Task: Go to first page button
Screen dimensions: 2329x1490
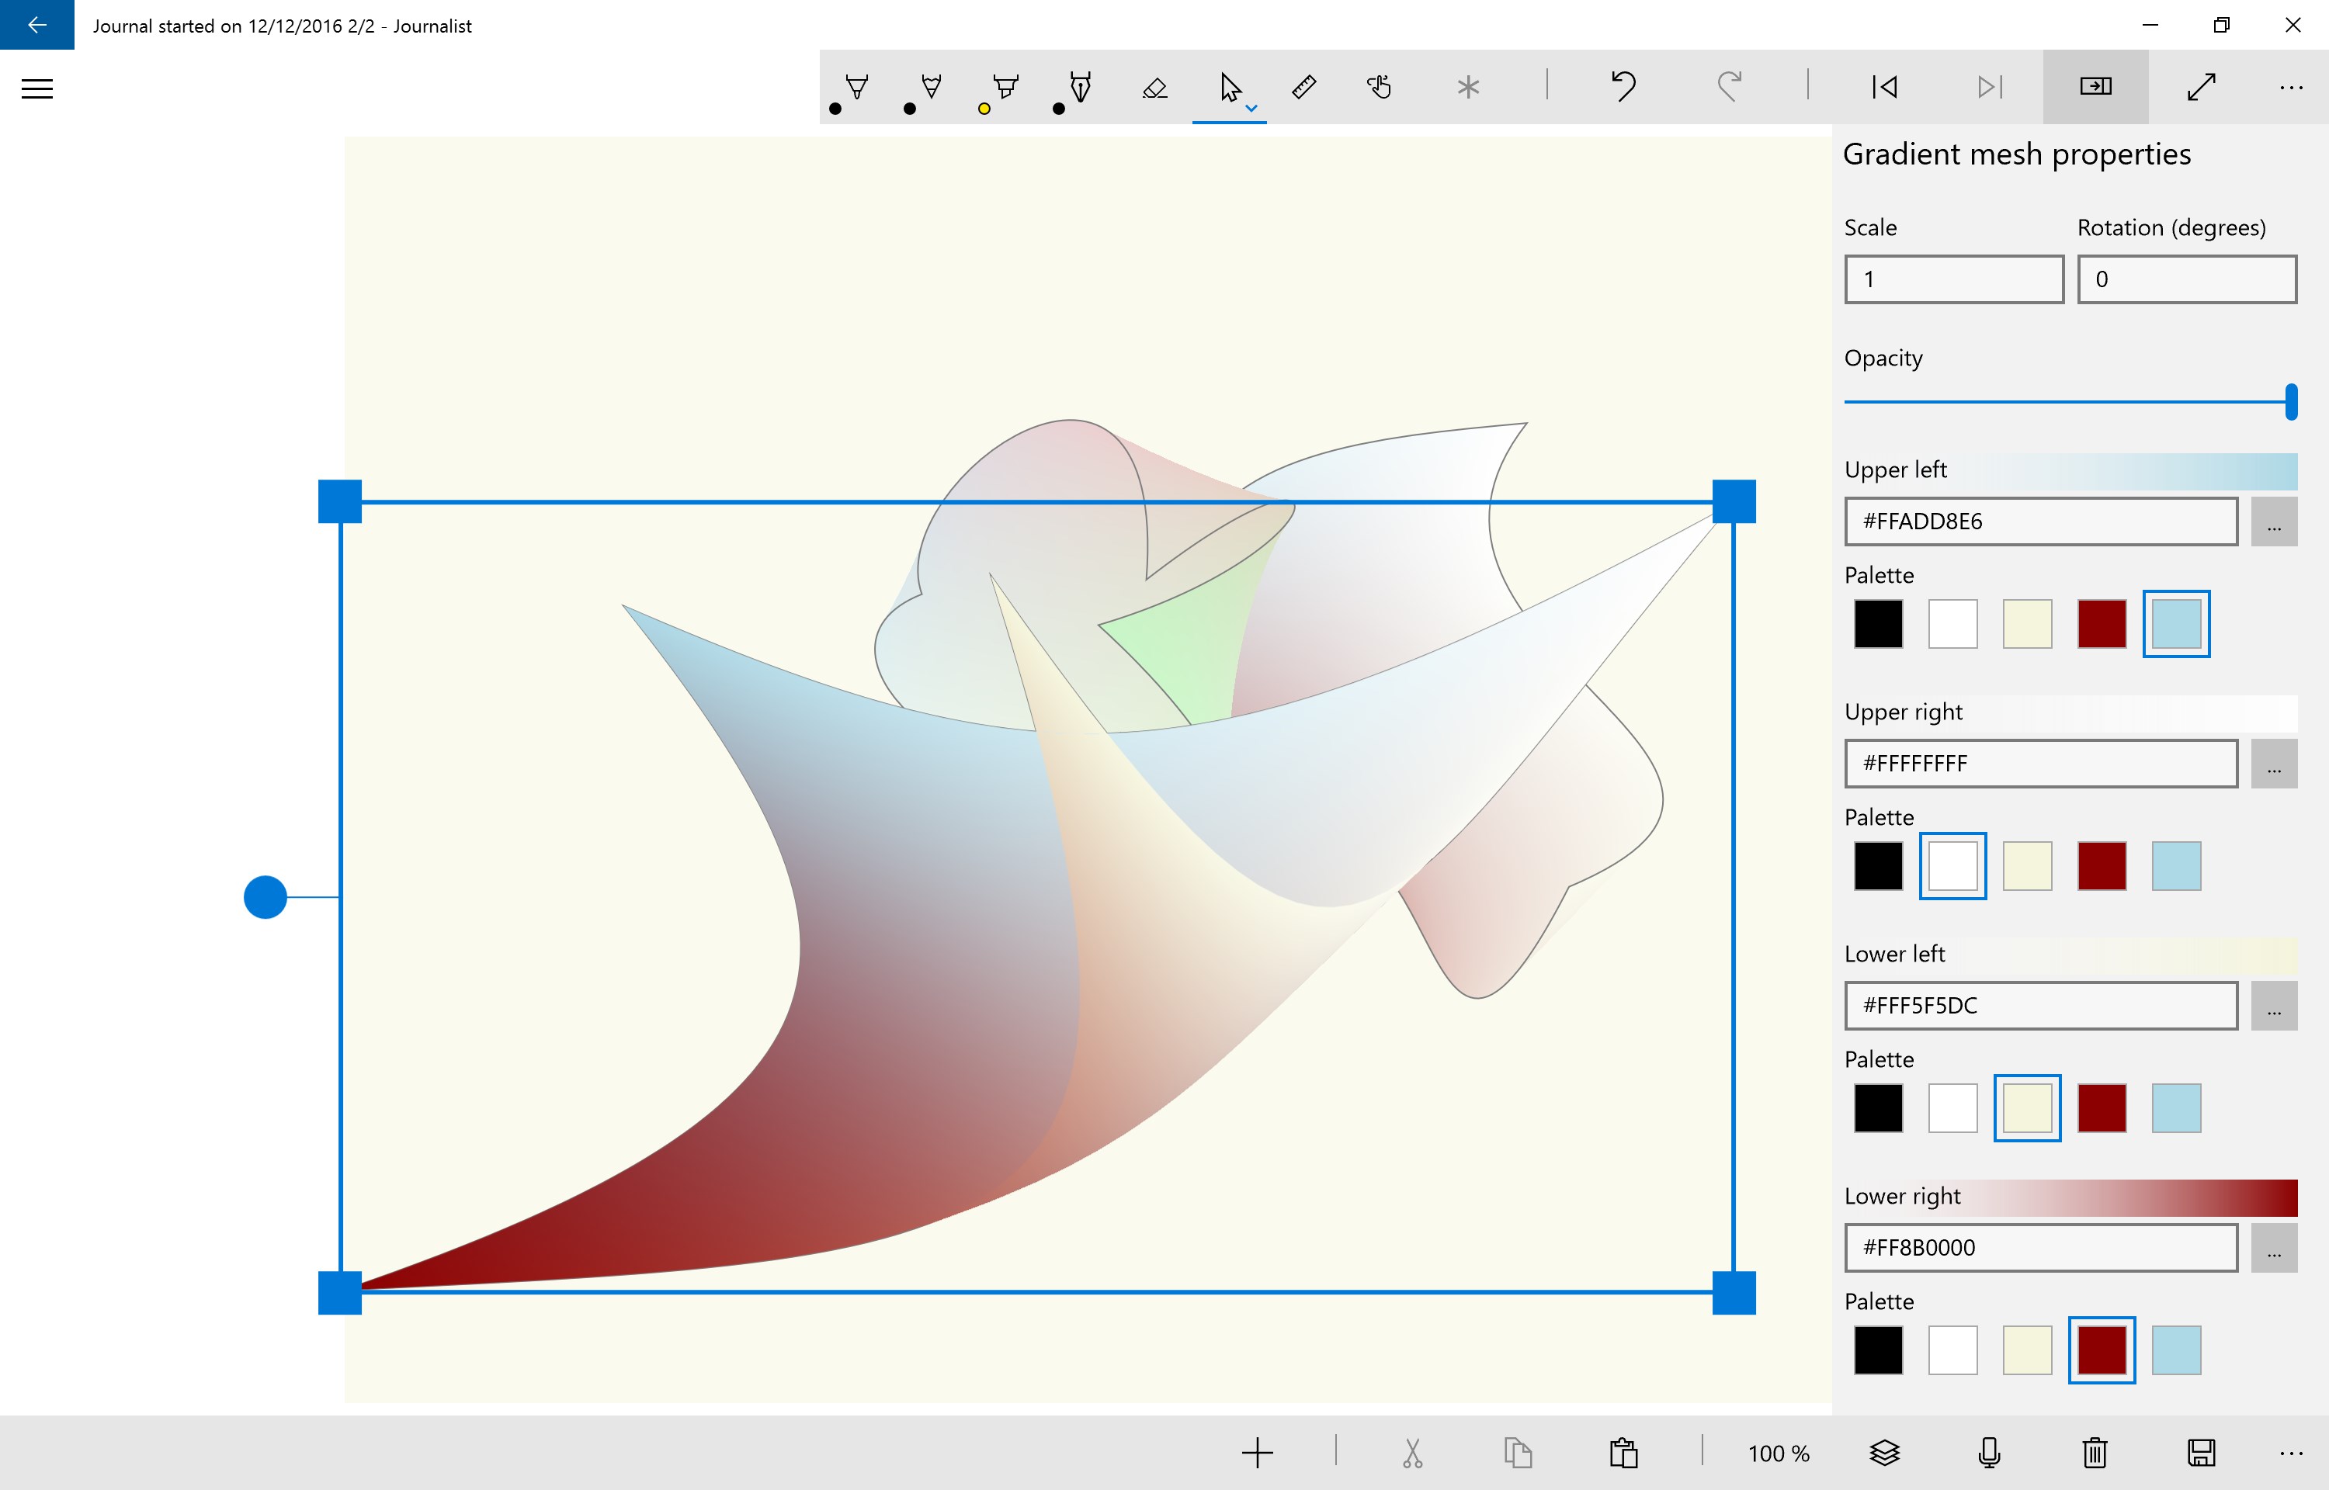Action: pyautogui.click(x=1884, y=87)
